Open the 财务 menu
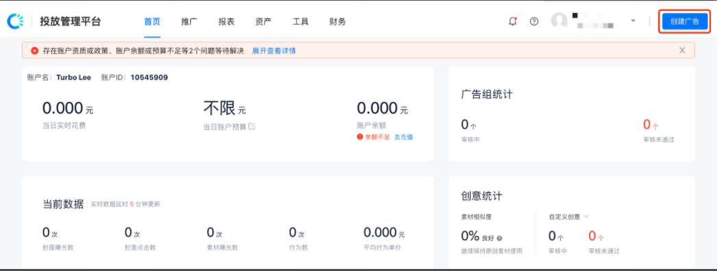The height and width of the screenshot is (271, 717). coord(338,21)
